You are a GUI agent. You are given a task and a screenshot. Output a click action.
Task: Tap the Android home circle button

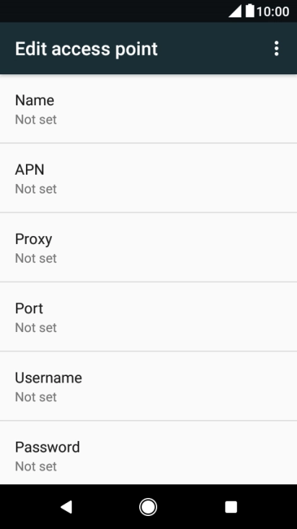pos(148,507)
